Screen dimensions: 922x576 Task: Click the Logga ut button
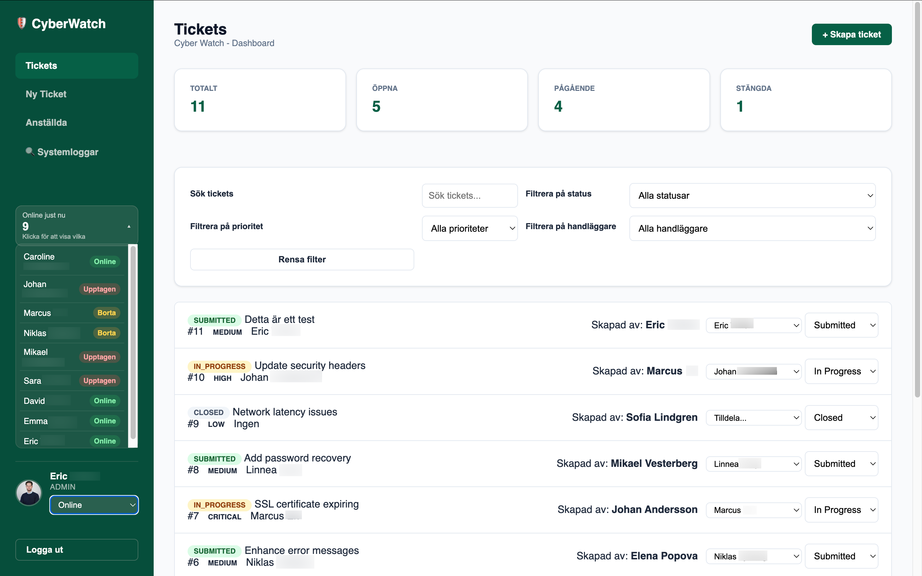[x=77, y=549]
